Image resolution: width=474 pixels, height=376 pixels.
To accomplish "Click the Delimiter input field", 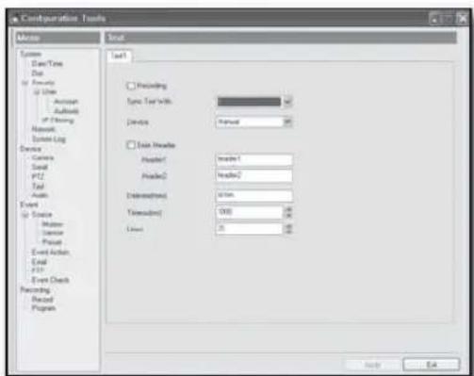I will tap(254, 195).
